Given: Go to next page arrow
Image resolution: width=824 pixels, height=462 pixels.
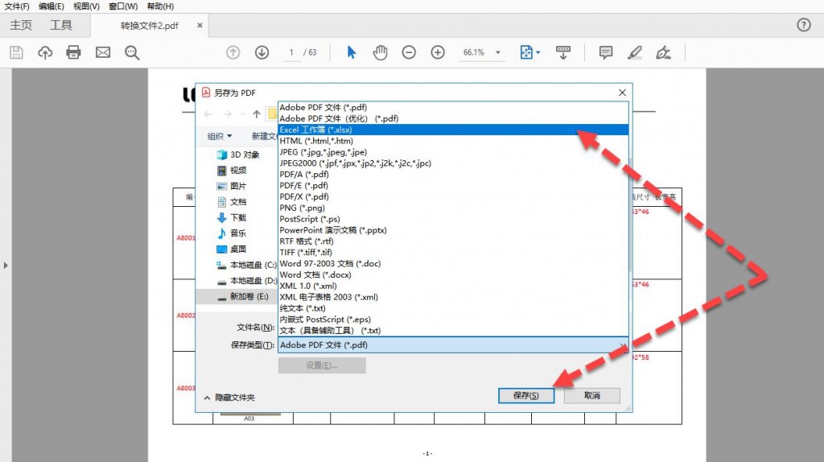Looking at the screenshot, I should (262, 52).
